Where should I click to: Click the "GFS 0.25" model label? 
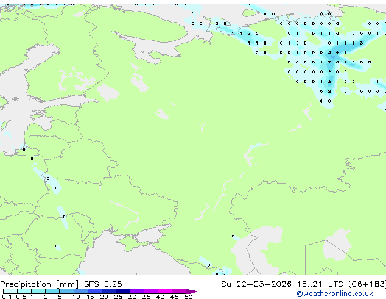(103, 284)
